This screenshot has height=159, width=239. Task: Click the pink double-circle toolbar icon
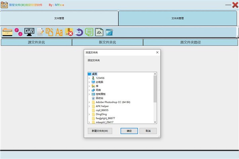[18, 32]
